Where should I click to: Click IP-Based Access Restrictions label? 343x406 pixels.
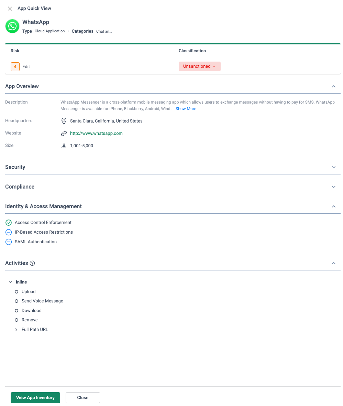(44, 232)
